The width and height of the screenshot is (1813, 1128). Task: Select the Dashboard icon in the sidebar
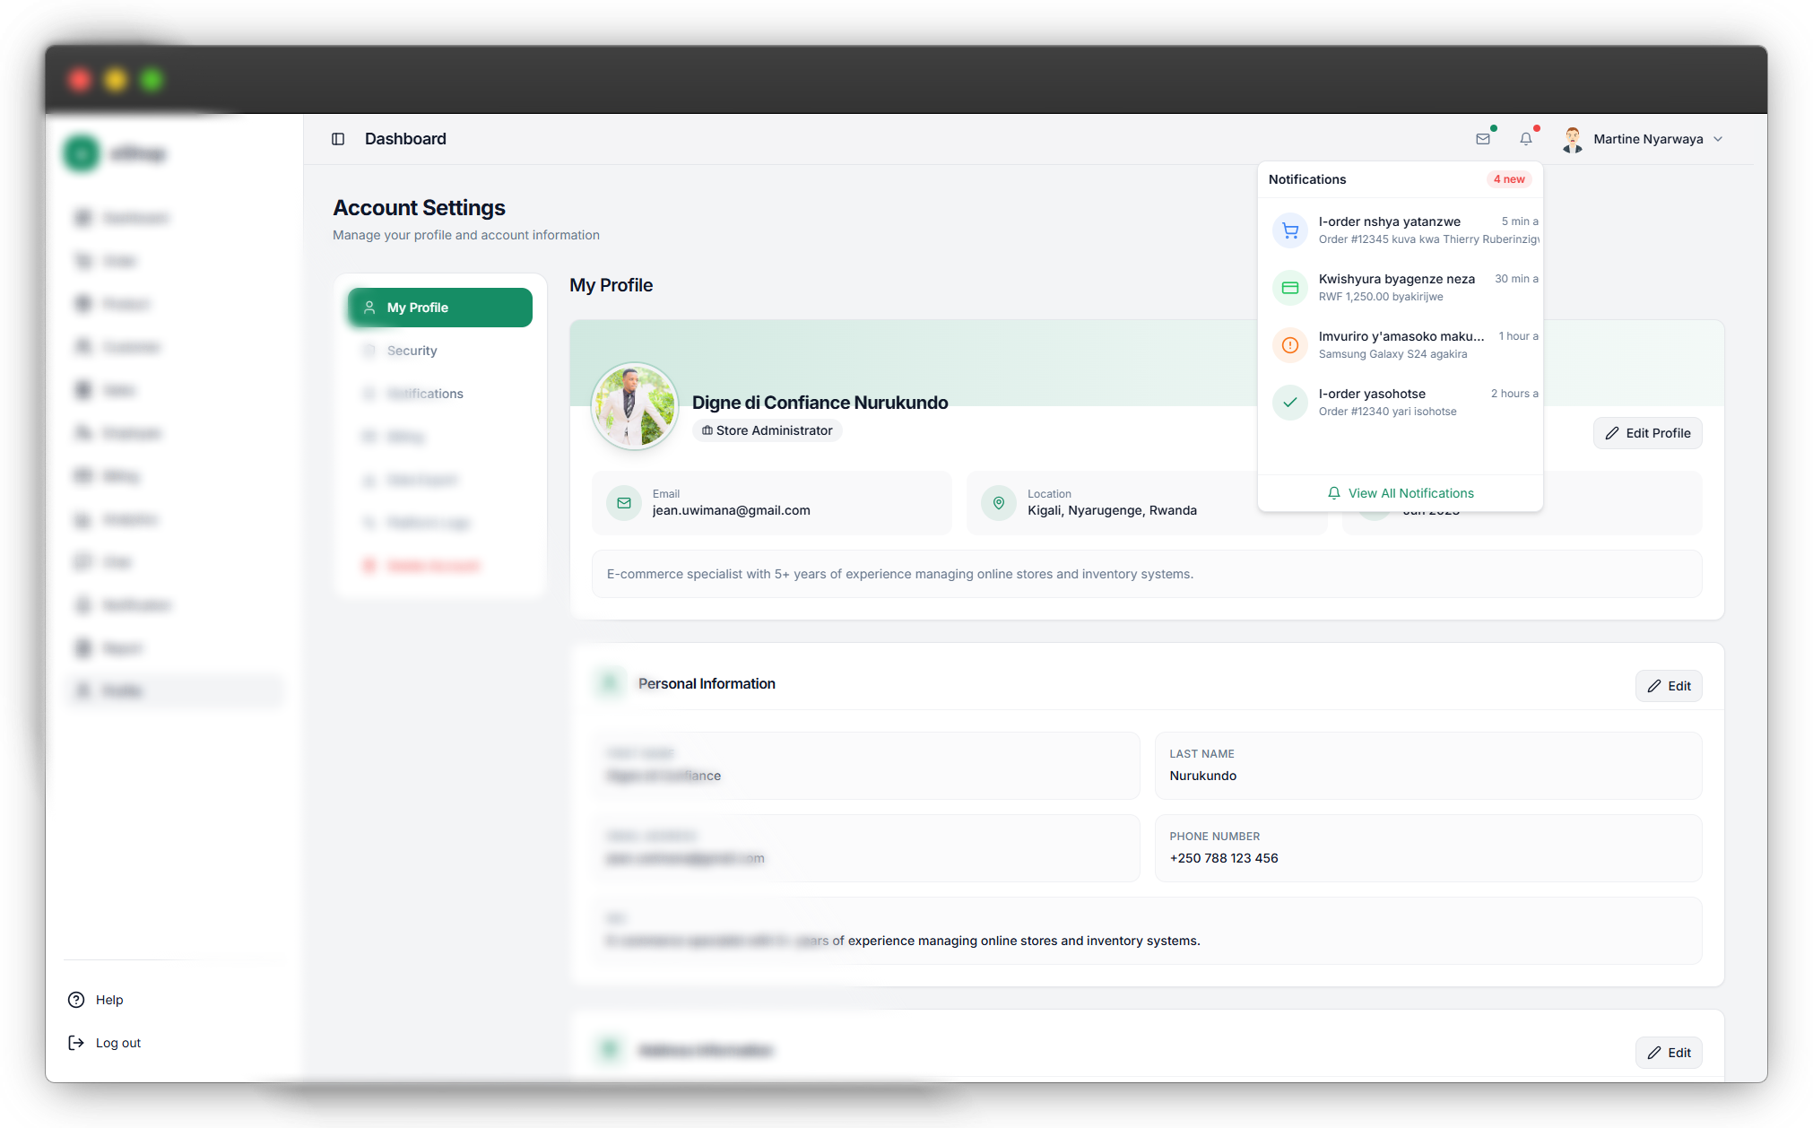tap(82, 217)
